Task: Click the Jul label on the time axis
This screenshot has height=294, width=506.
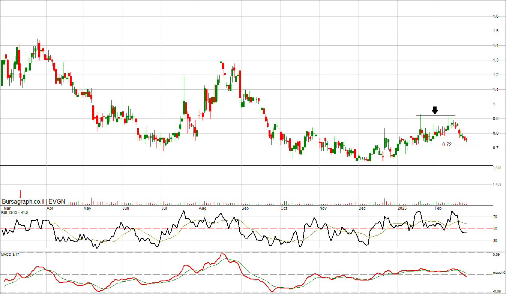Action: click(x=164, y=208)
